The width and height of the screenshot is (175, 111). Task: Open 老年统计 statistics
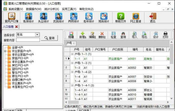[x=88, y=17]
